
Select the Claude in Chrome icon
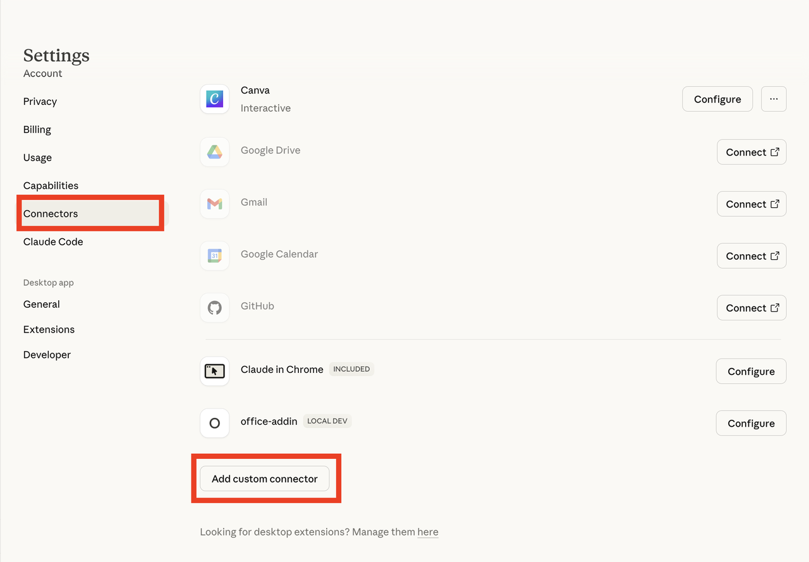(214, 371)
